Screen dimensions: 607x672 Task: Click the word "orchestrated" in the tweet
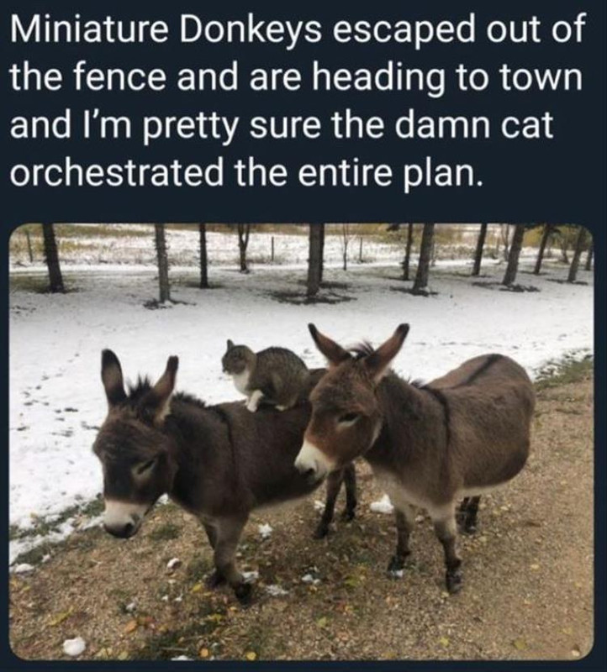[116, 173]
